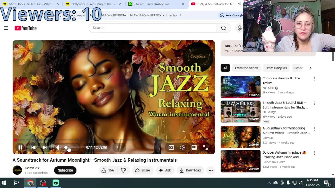Dislike the video with thumbs down

pyautogui.click(x=123, y=170)
